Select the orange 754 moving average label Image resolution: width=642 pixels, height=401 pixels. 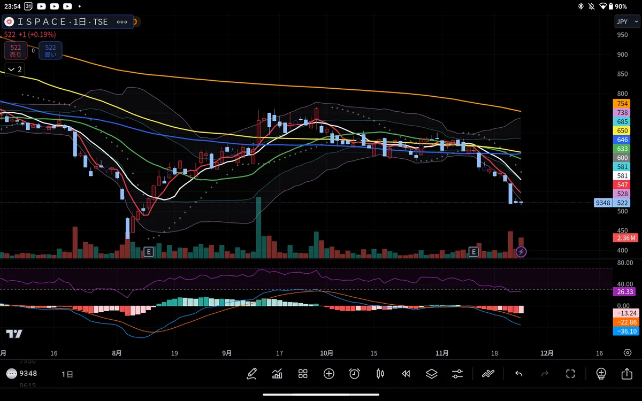click(622, 104)
